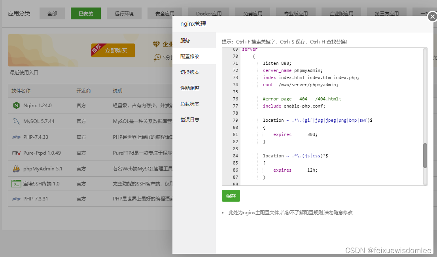The height and width of the screenshot is (257, 437).
Task: Click the diamond icon in the banner
Action: 156,44
